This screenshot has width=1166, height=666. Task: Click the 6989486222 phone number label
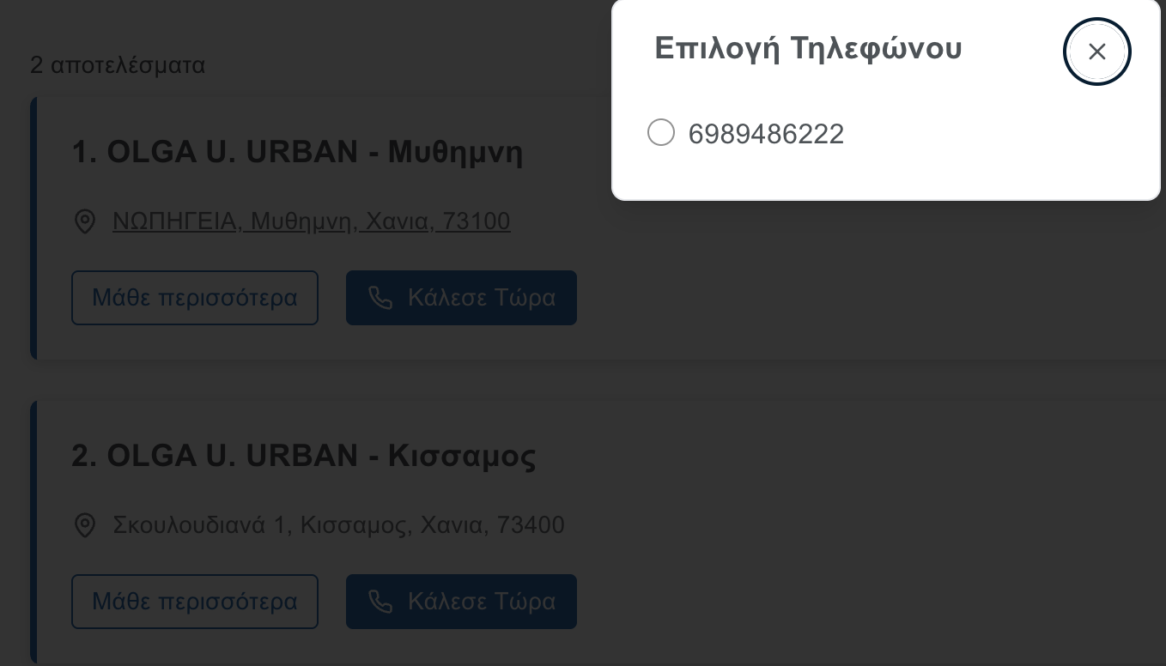[x=766, y=134]
